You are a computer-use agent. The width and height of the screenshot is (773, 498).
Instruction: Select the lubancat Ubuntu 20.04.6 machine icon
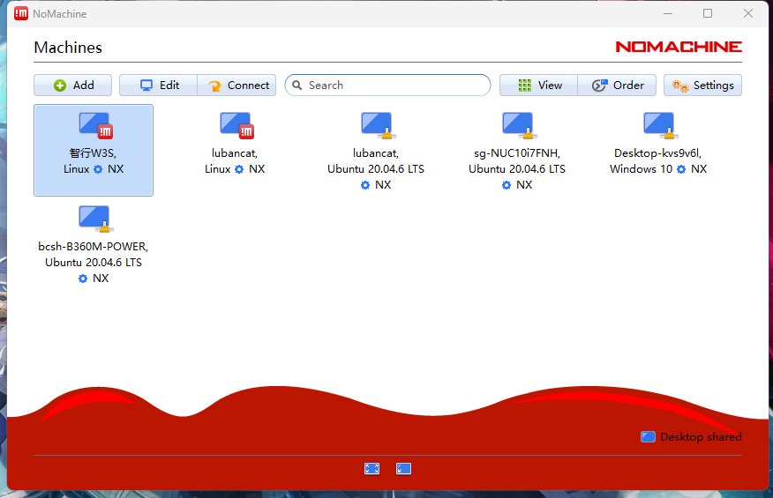pos(379,125)
